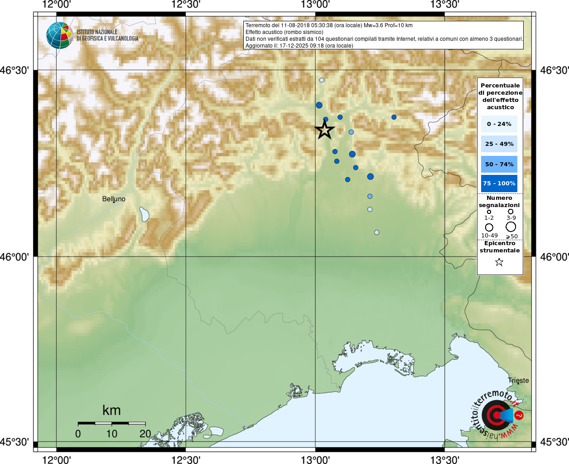Viewport: 569px width, 464px height.
Task: Click 'Istituto Nazionale di Geofisica e Vulcanologia' text
Action: coord(107,35)
